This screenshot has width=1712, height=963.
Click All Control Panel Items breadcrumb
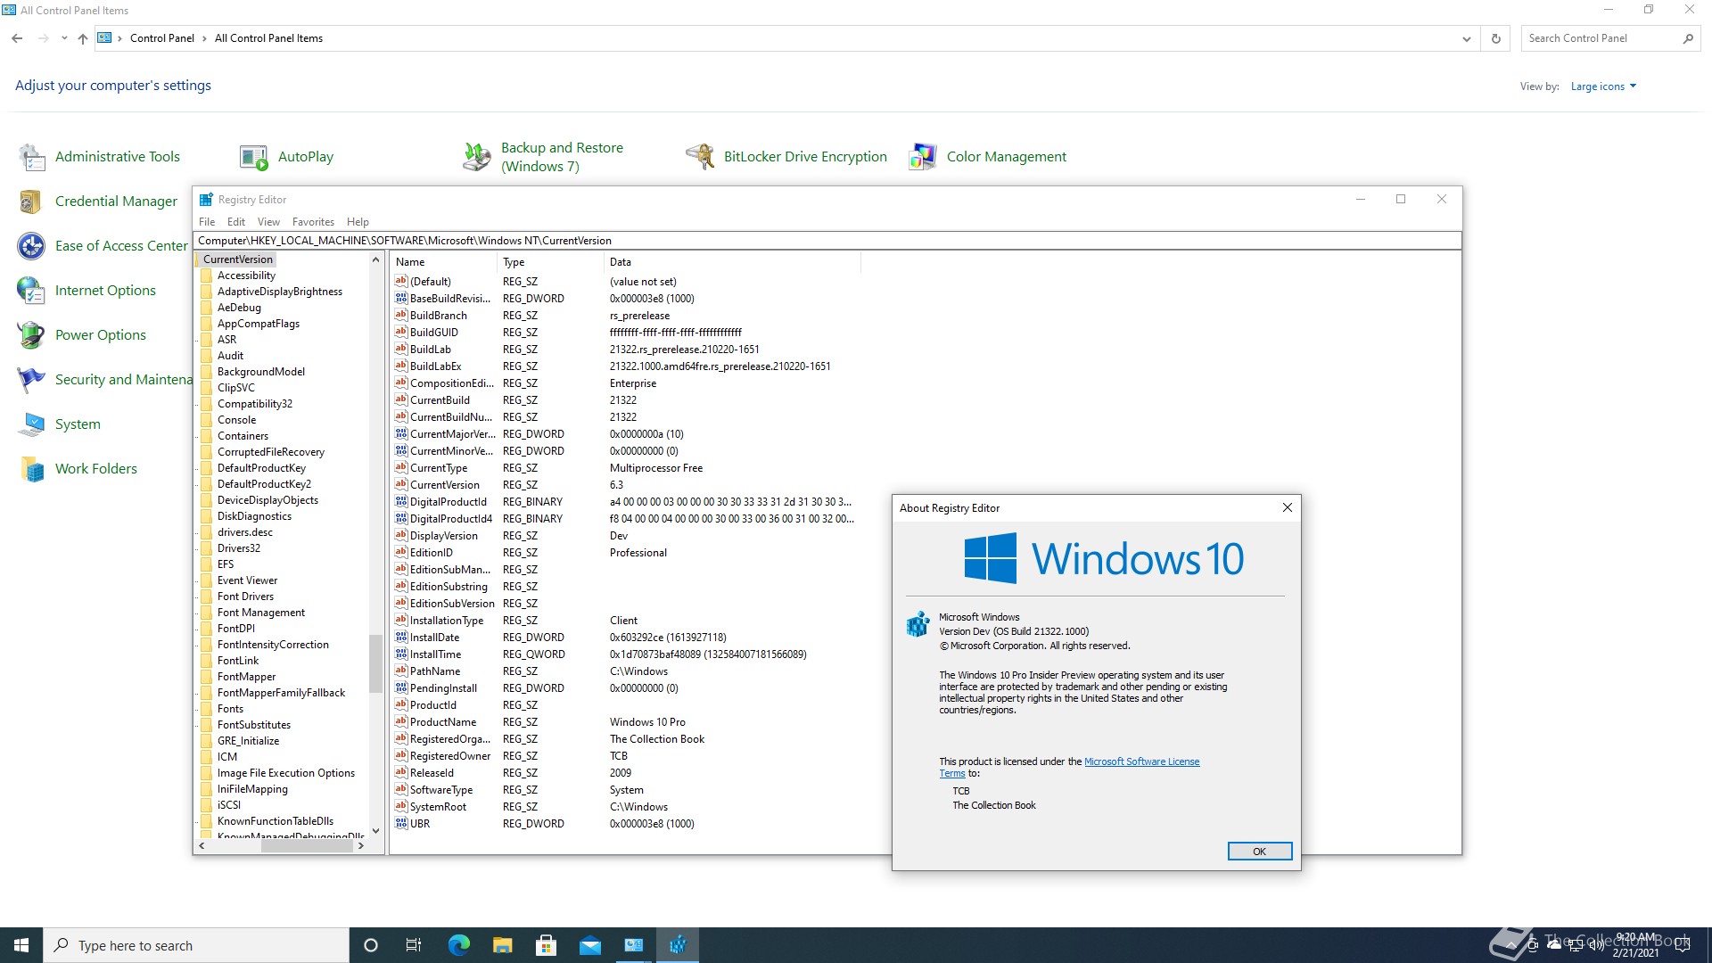(268, 38)
